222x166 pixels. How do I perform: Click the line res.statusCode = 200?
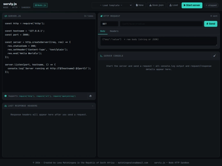(x=22, y=46)
